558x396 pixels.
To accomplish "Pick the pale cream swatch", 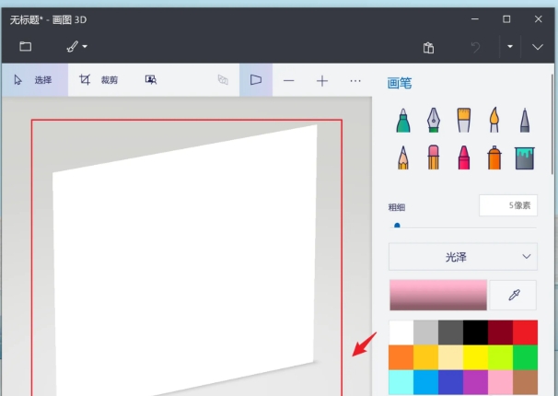I will pyautogui.click(x=451, y=357).
